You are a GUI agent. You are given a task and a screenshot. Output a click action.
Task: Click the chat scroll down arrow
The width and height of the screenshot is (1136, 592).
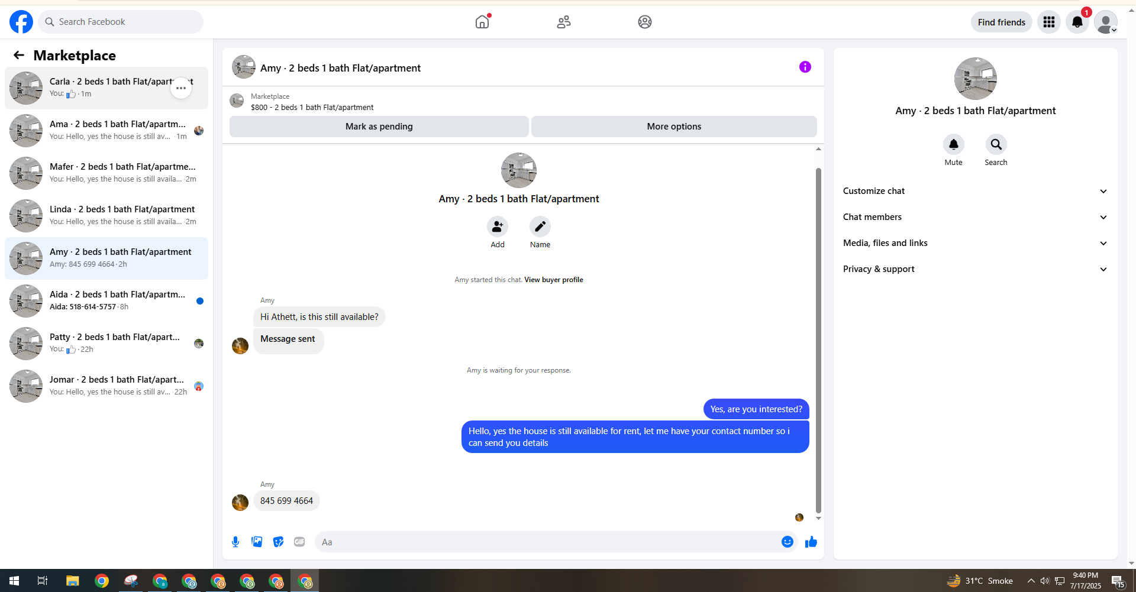(818, 518)
